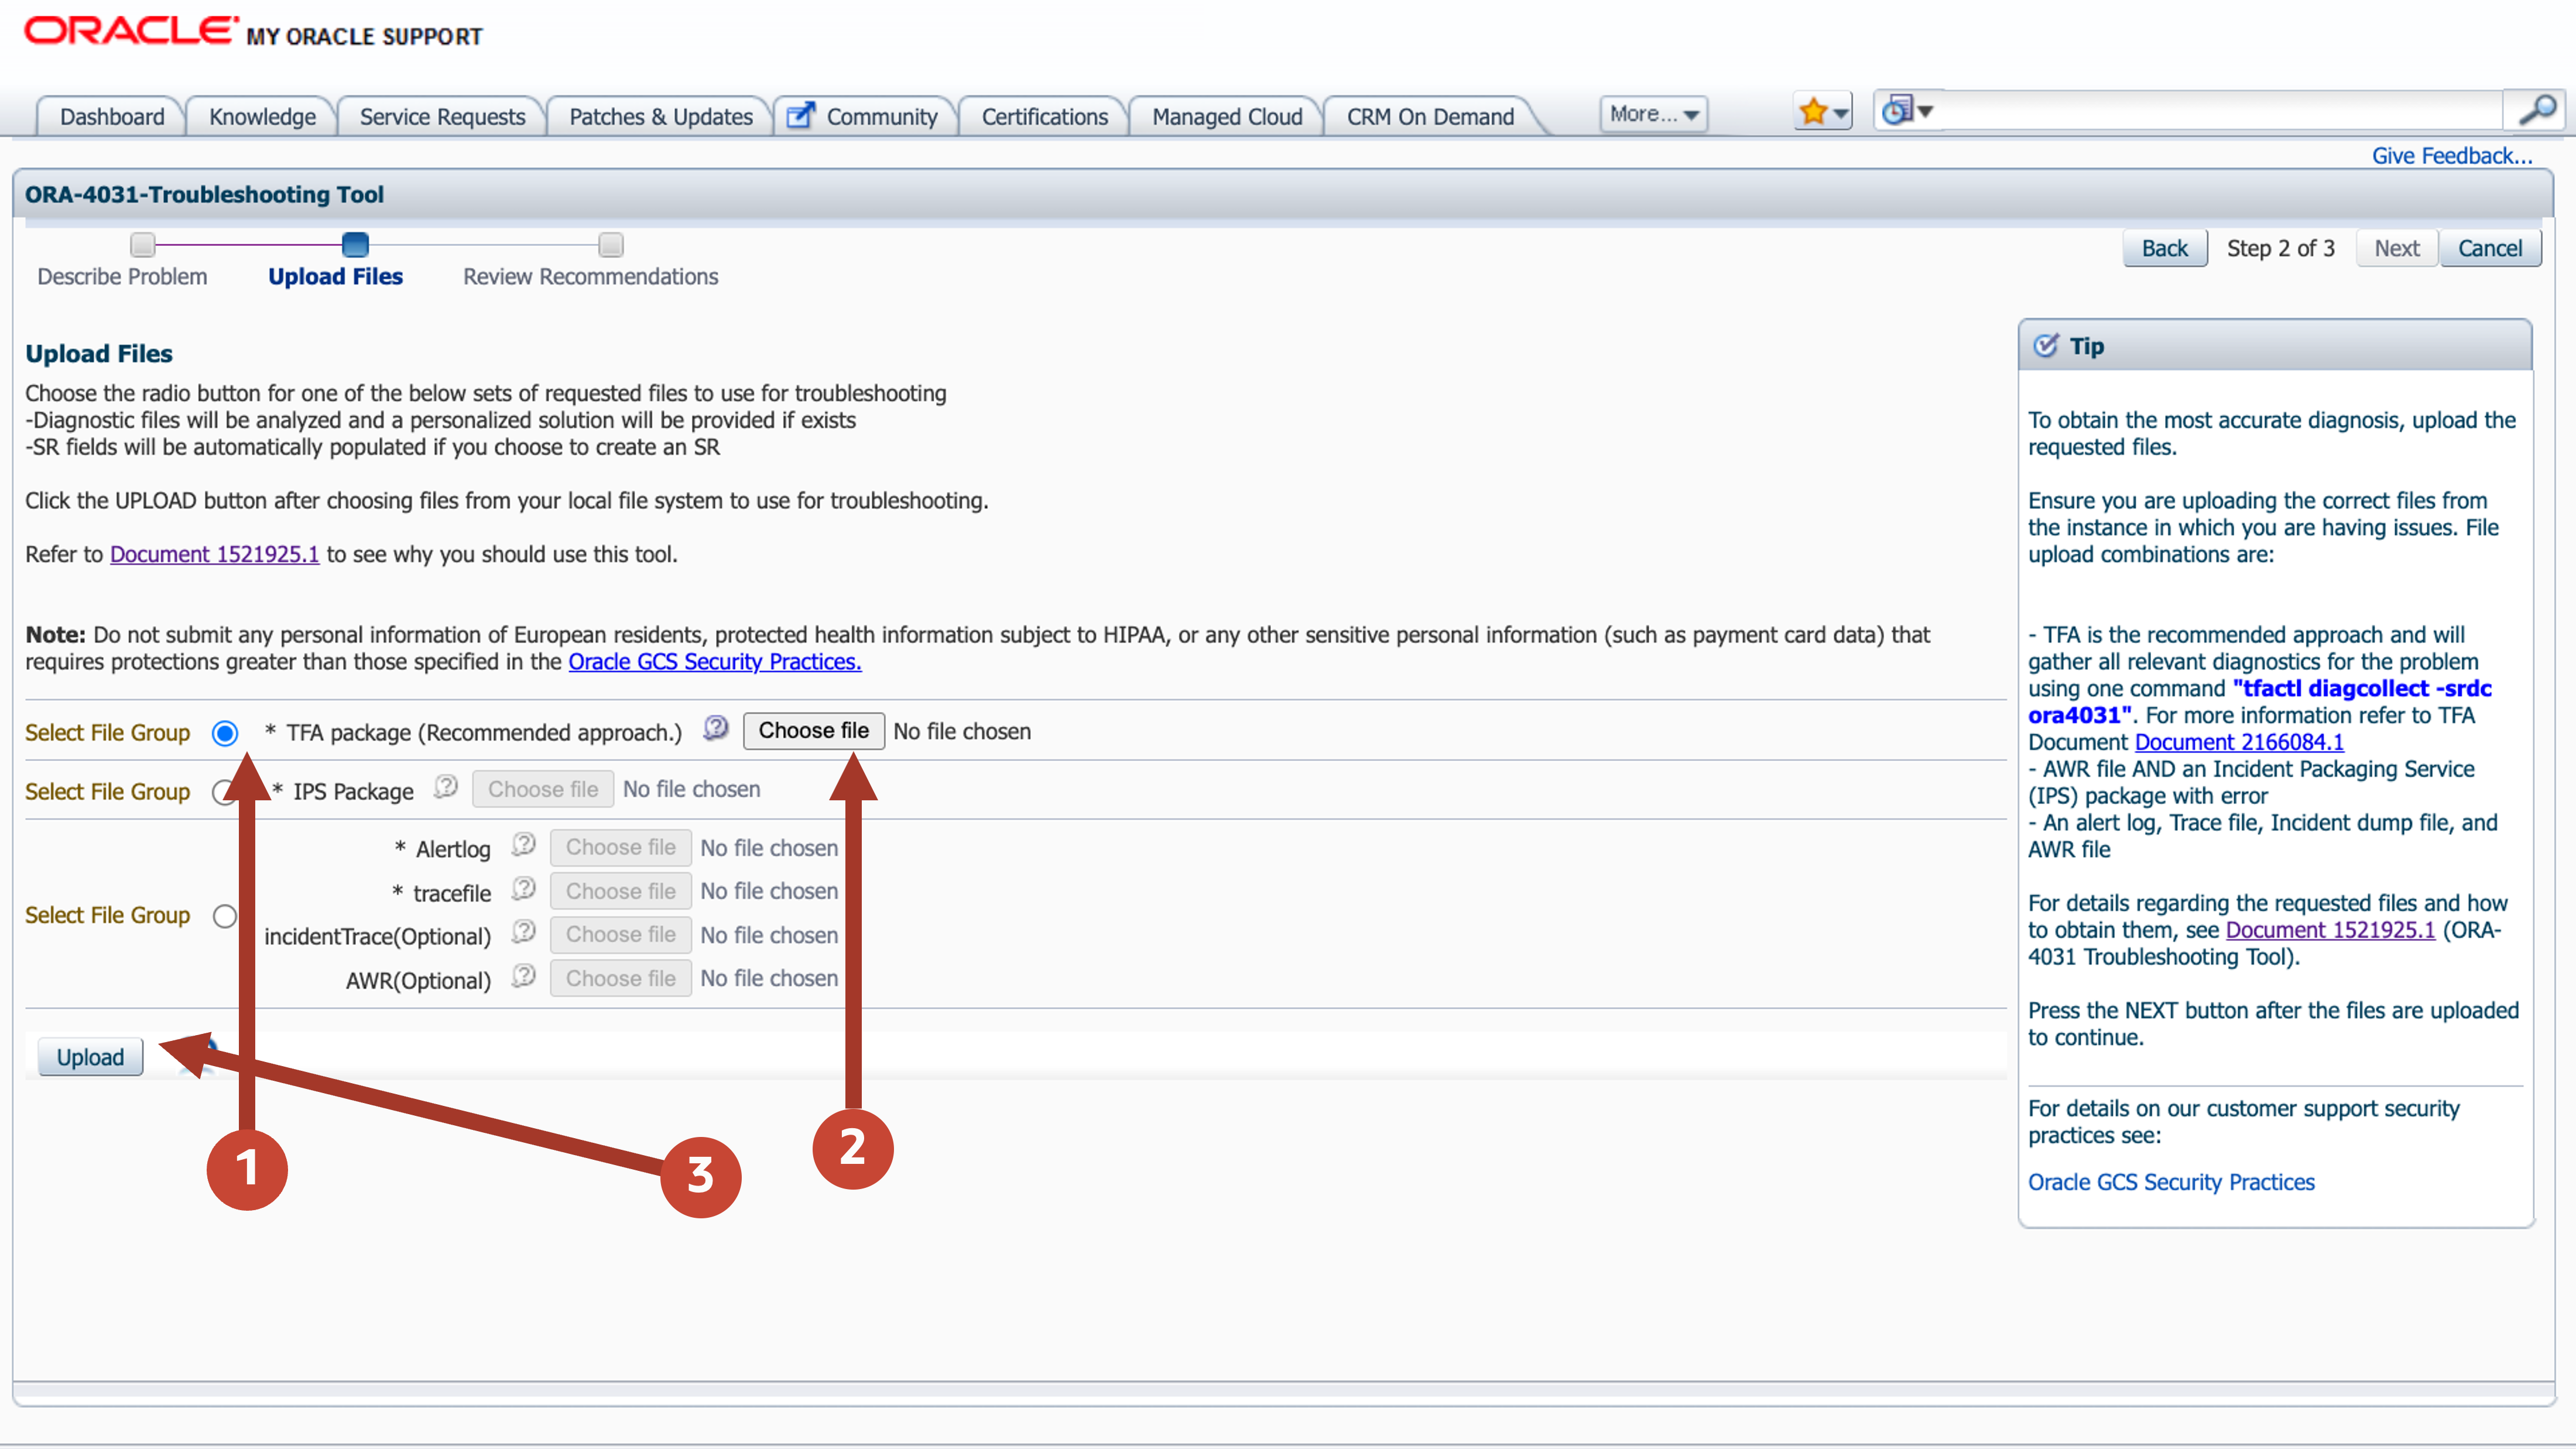Select the IPS Package radio button
The image size is (2576, 1449).
(x=222, y=792)
